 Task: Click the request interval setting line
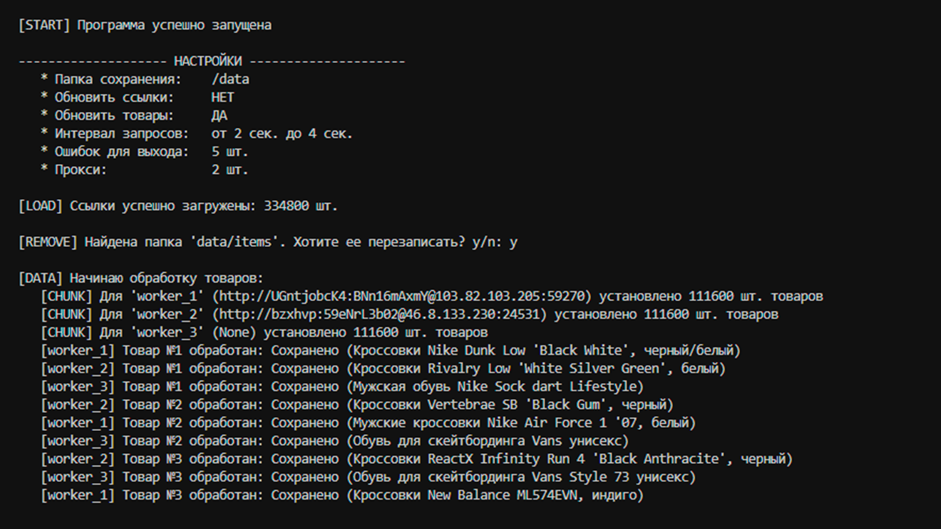(196, 134)
